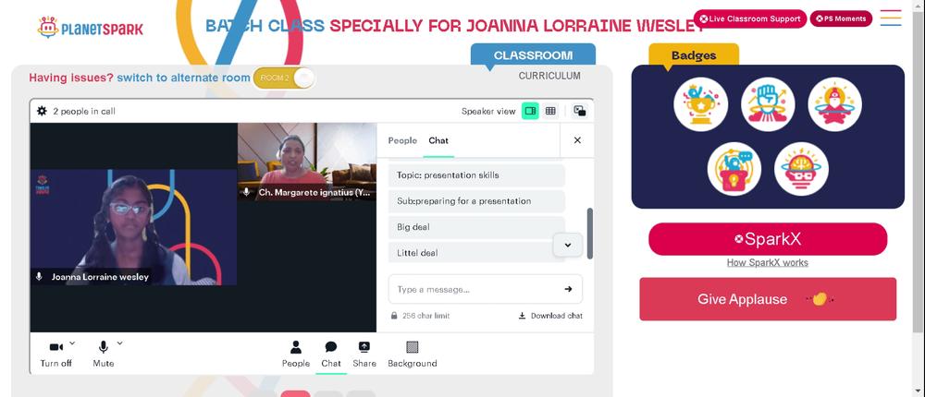This screenshot has width=925, height=397.
Task: Select Ch. Margarete ignatius video tile
Action: tap(307, 162)
